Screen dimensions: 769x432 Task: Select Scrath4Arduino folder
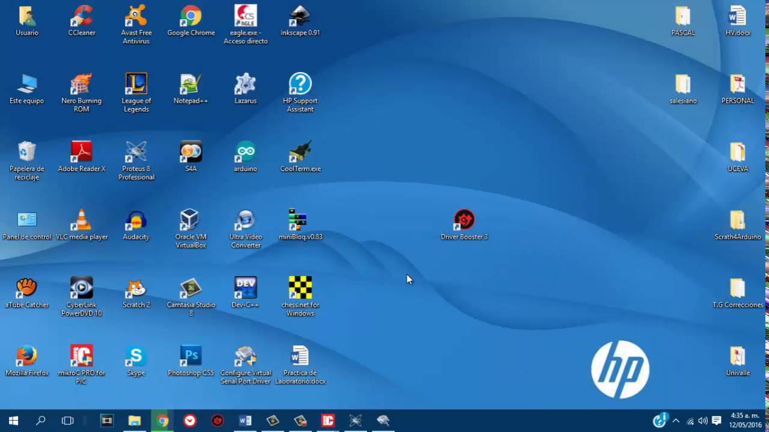738,224
